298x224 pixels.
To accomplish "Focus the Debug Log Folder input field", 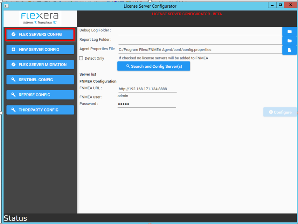I will tap(200, 32).
